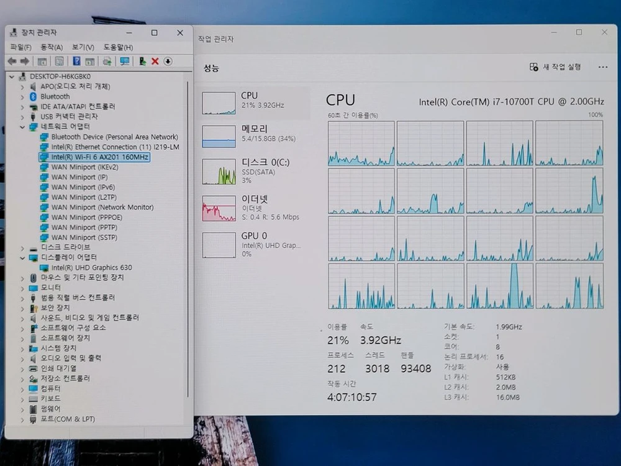Select the Memory graph in Task Manager
The image size is (621, 466).
tap(219, 137)
